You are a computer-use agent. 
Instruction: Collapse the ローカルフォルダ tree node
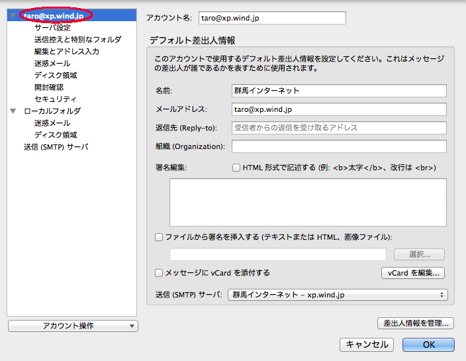point(13,111)
